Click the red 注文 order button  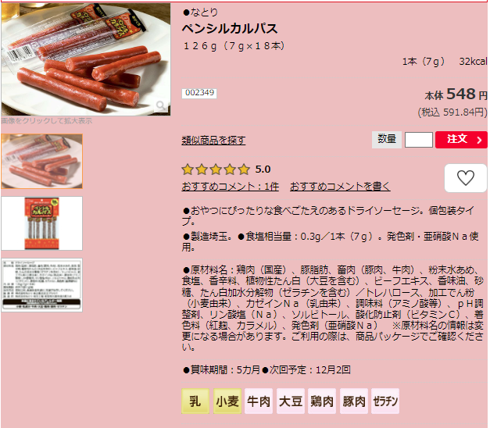[x=461, y=140]
